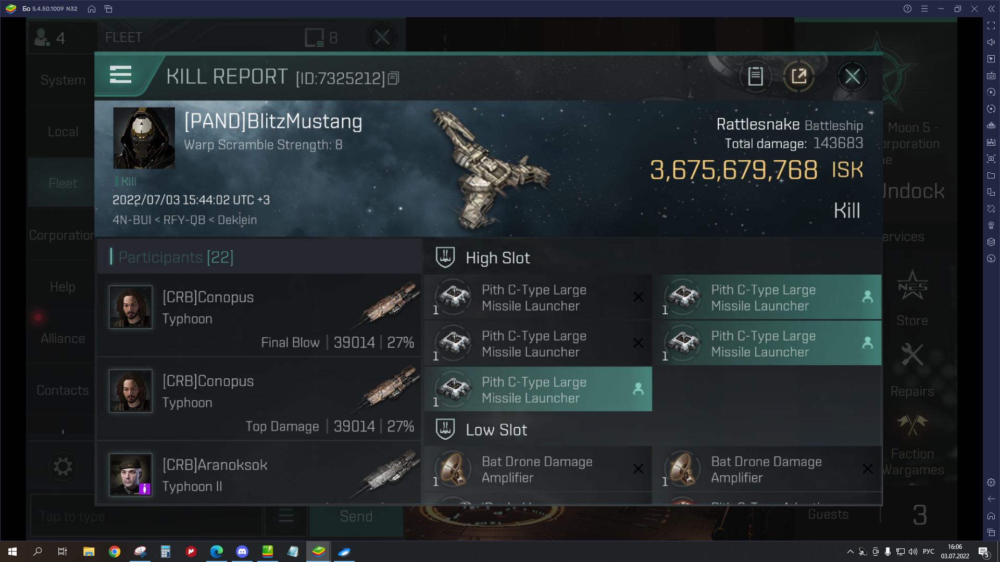Expand the Participants list

(x=175, y=257)
